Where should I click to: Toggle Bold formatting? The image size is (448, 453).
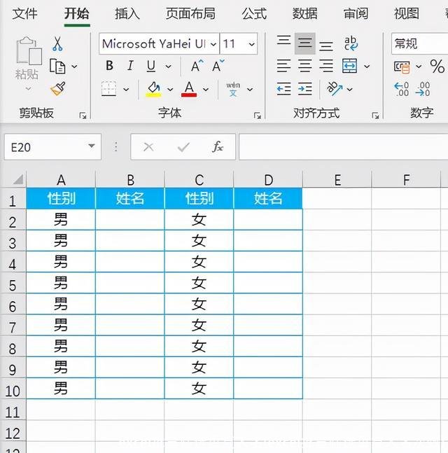[x=109, y=67]
